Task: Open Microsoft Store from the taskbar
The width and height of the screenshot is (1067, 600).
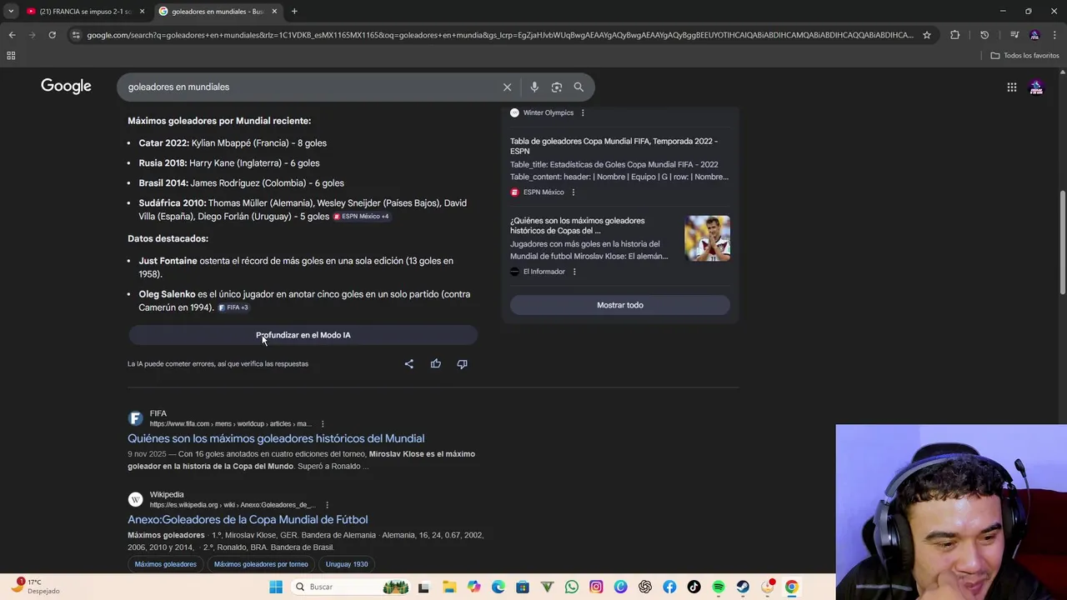Action: pos(523,587)
